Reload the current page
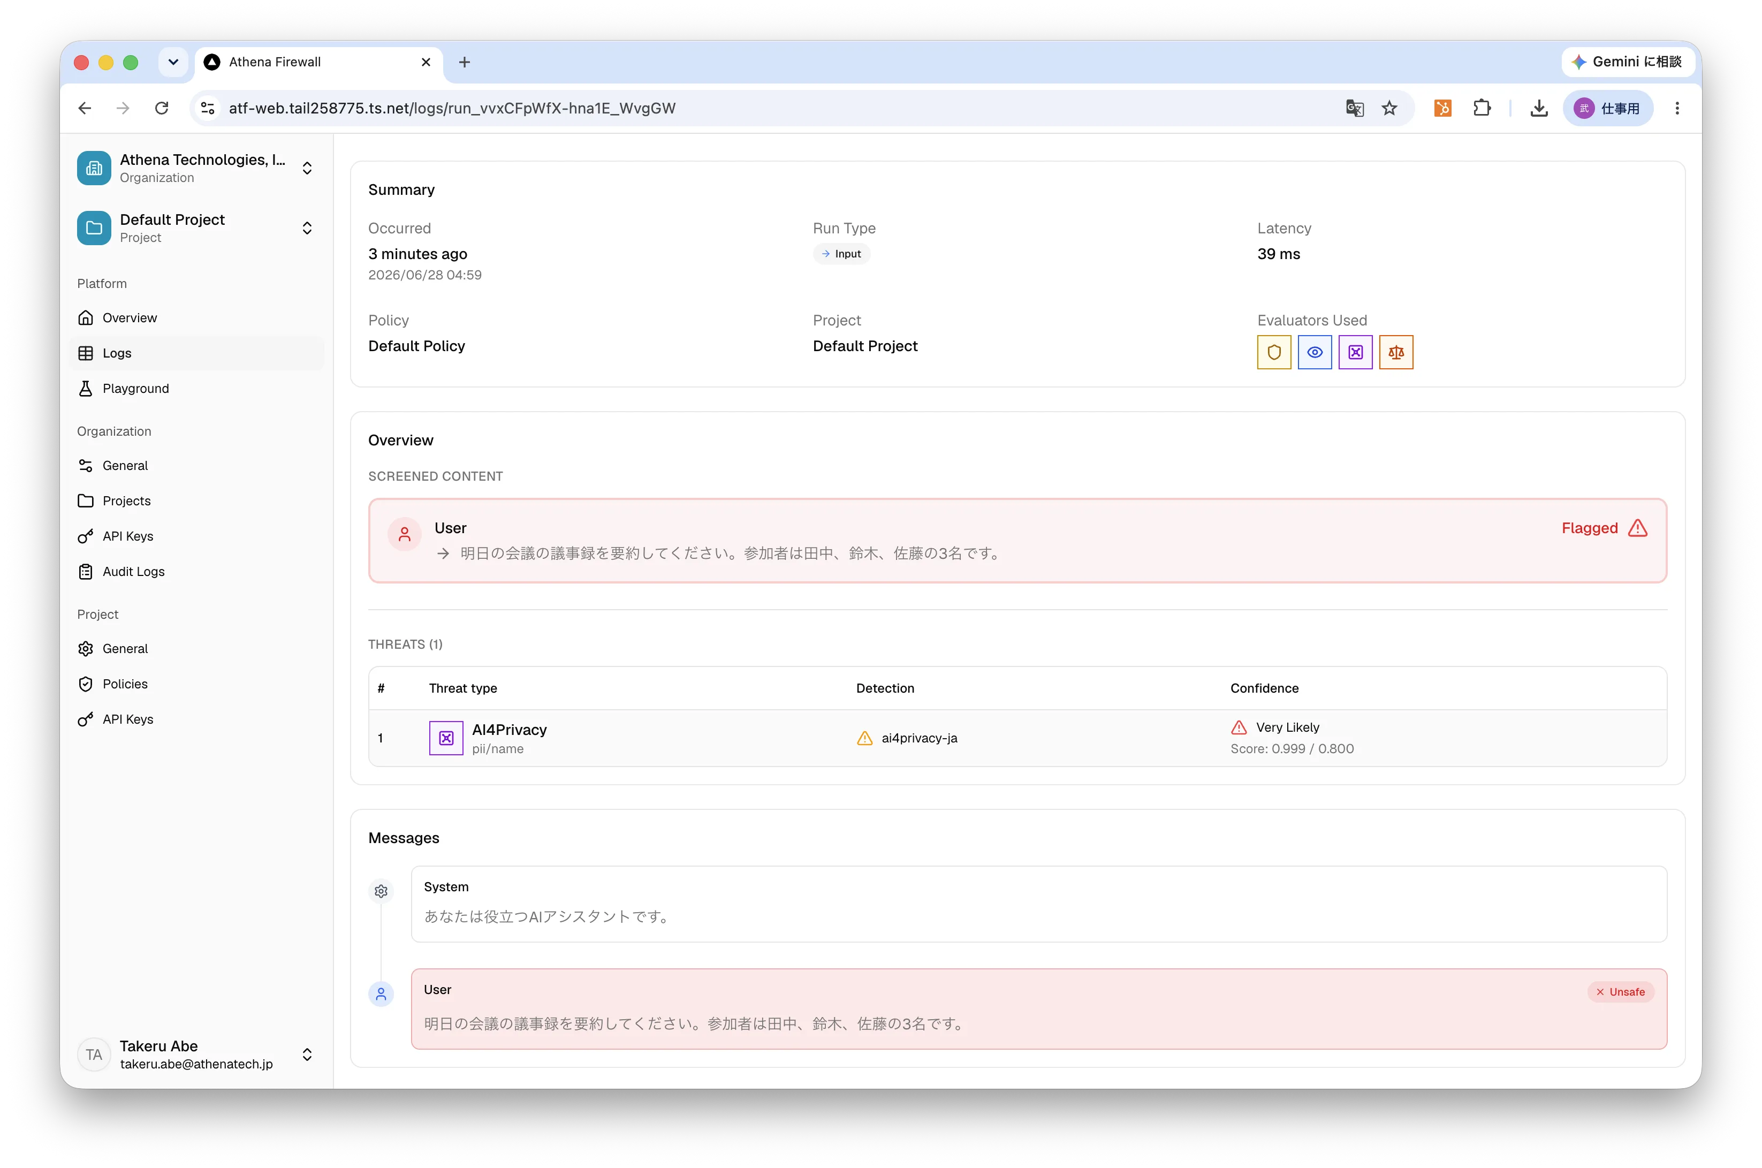The height and width of the screenshot is (1168, 1762). (x=162, y=108)
